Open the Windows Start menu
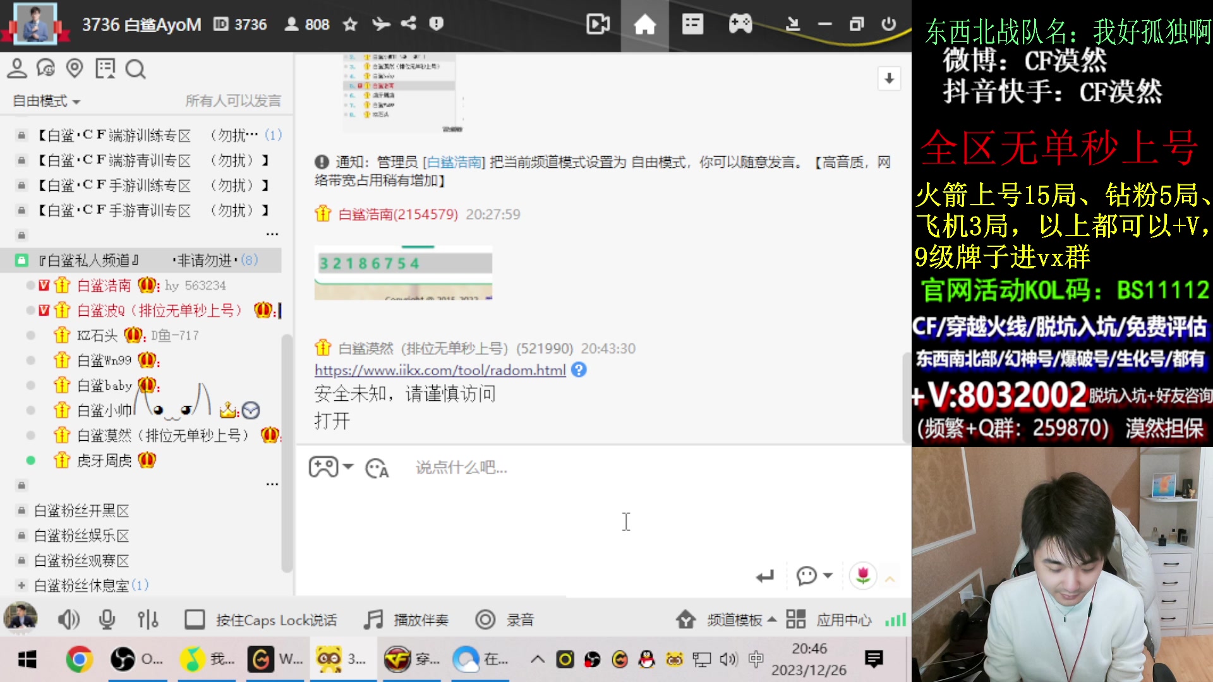The image size is (1213, 682). pos(27,660)
